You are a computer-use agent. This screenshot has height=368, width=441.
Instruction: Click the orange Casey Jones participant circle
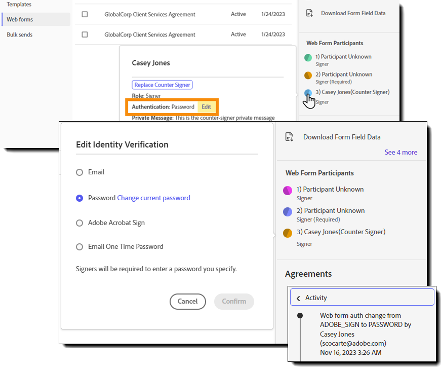[x=288, y=233]
